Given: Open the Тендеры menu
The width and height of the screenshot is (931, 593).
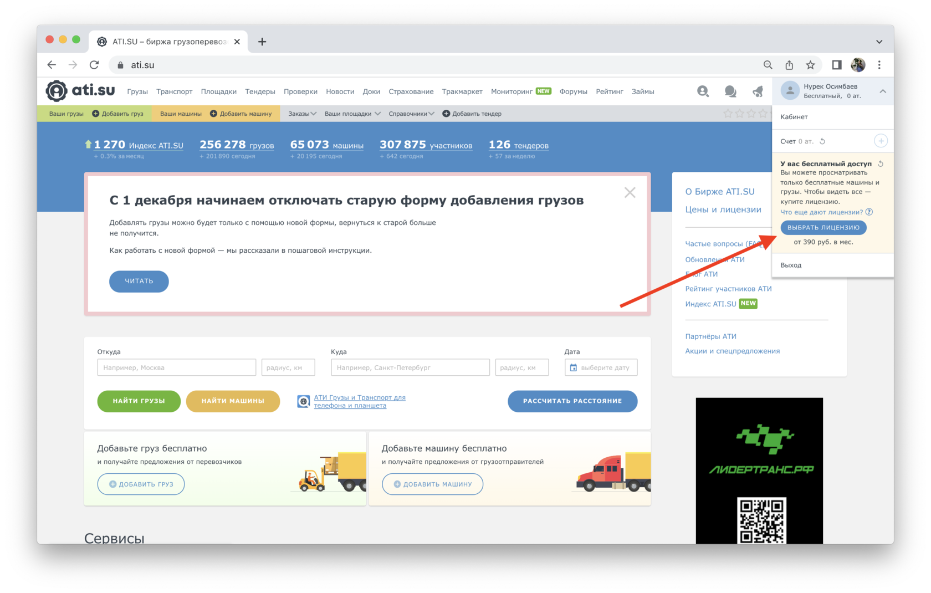Looking at the screenshot, I should click(x=260, y=91).
